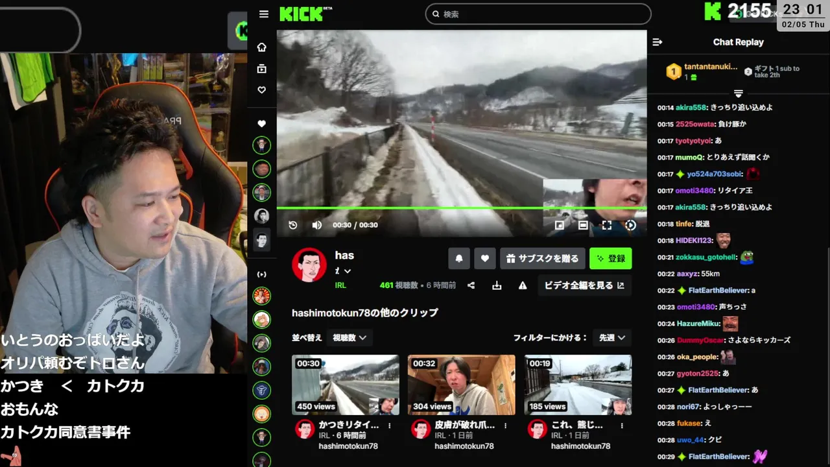
Task: Click the green 登録 button
Action: 611,258
